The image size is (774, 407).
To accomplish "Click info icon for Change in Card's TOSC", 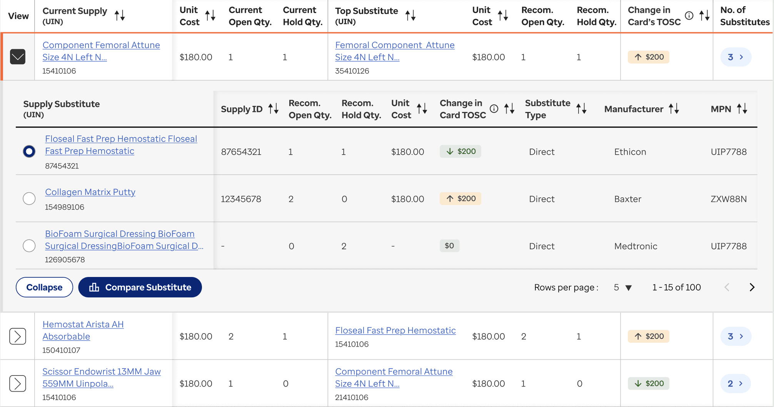I will click(689, 15).
